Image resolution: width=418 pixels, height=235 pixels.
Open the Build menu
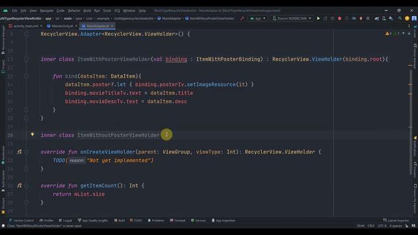pyautogui.click(x=87, y=10)
